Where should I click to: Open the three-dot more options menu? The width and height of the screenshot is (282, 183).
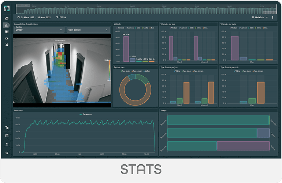click(x=272, y=18)
